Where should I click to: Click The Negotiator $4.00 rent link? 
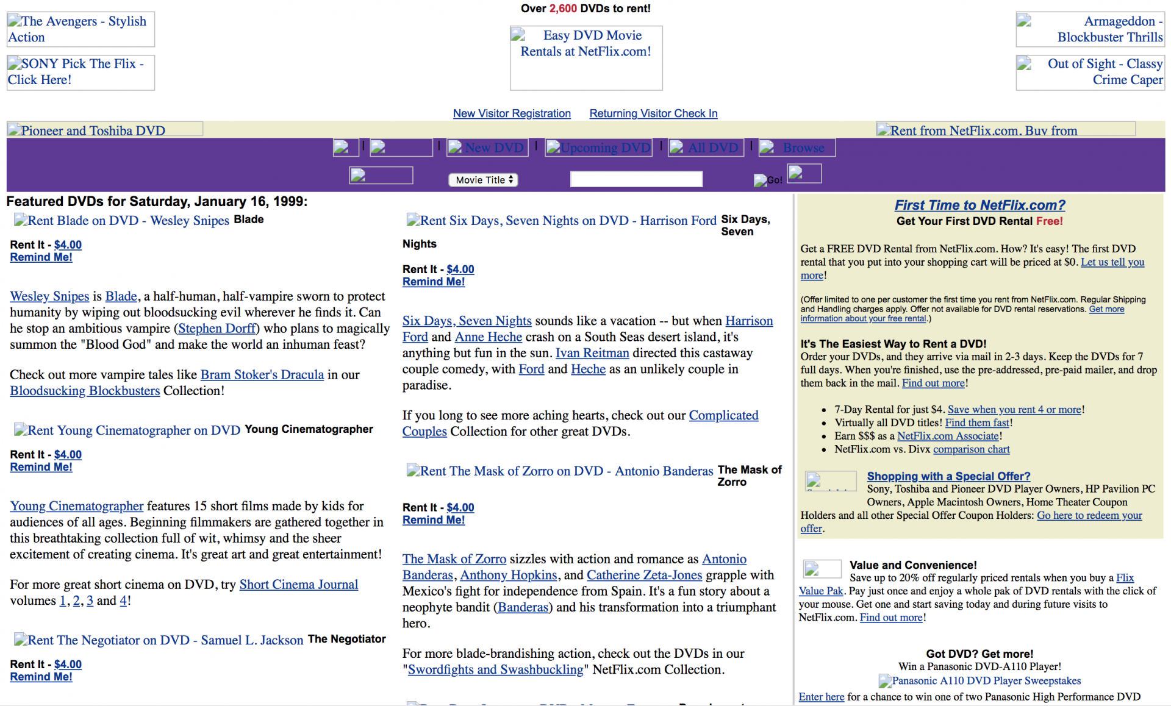click(x=68, y=665)
